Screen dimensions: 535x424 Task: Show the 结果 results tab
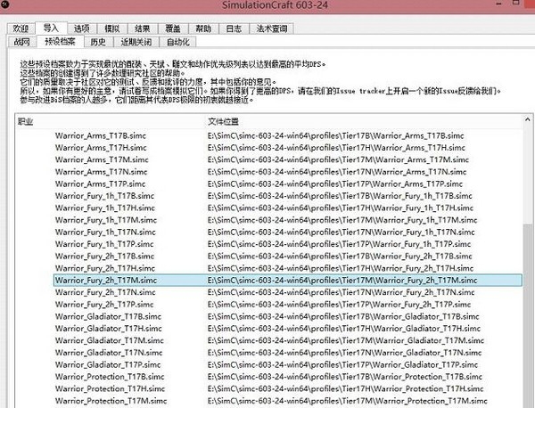pyautogui.click(x=143, y=29)
